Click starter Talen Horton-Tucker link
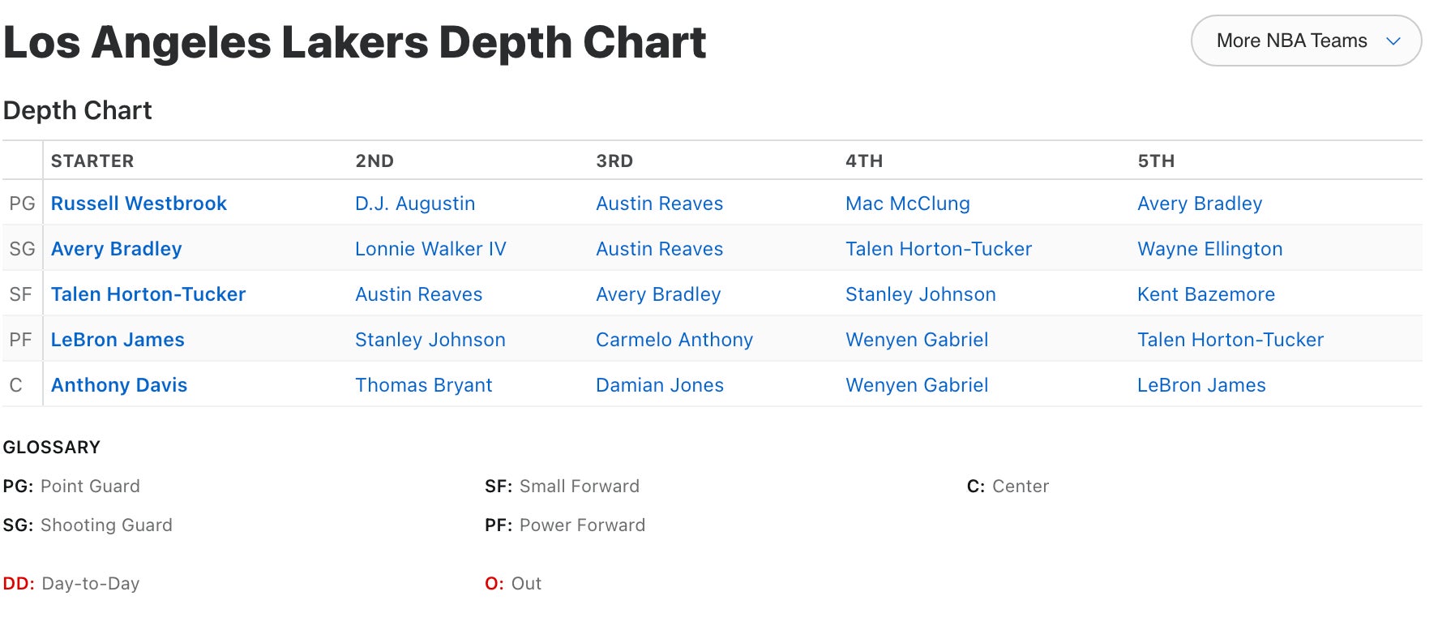 [148, 294]
